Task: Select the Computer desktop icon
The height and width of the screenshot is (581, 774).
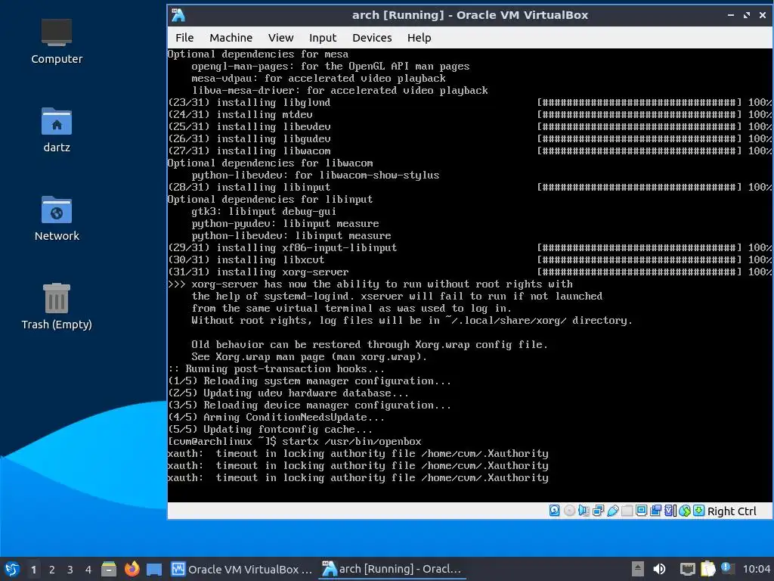Action: (x=56, y=42)
